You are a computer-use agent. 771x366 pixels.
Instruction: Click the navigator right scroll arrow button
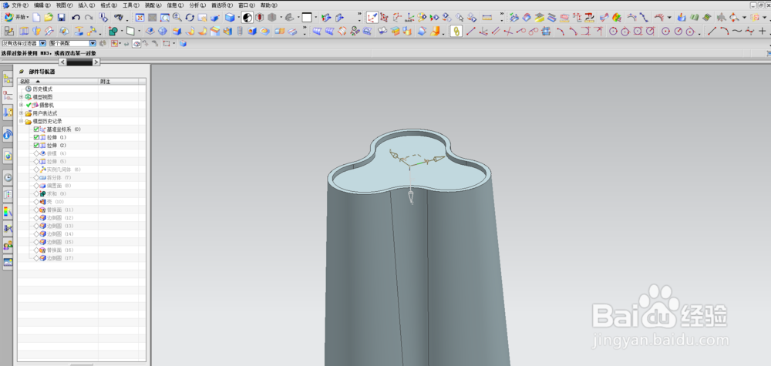pos(96,62)
